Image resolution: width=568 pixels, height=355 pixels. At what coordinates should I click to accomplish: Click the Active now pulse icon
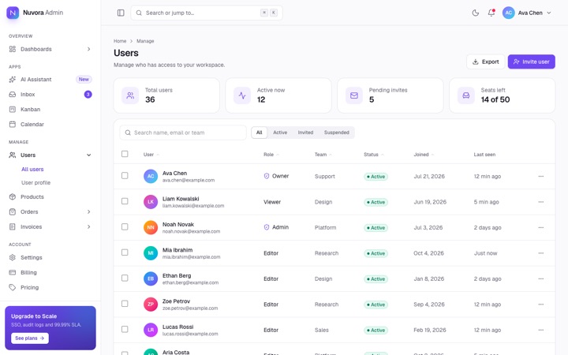click(x=242, y=95)
